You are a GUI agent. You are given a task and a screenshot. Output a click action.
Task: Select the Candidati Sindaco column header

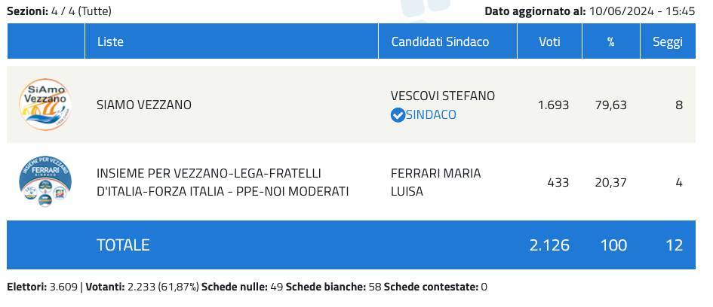[x=440, y=41]
